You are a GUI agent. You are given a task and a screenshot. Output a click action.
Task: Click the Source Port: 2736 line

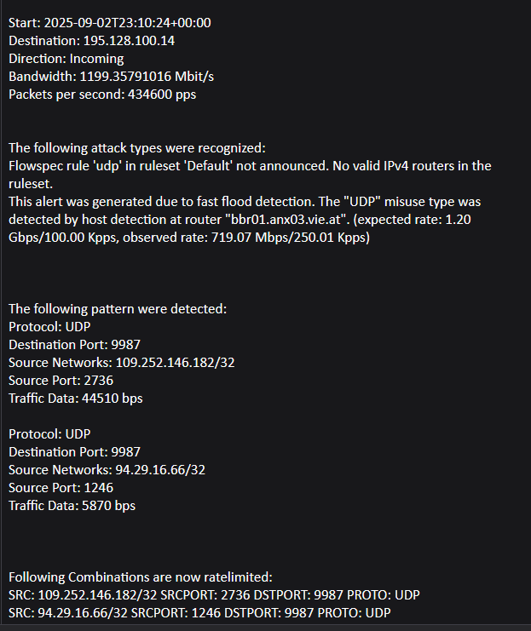pyautogui.click(x=61, y=381)
